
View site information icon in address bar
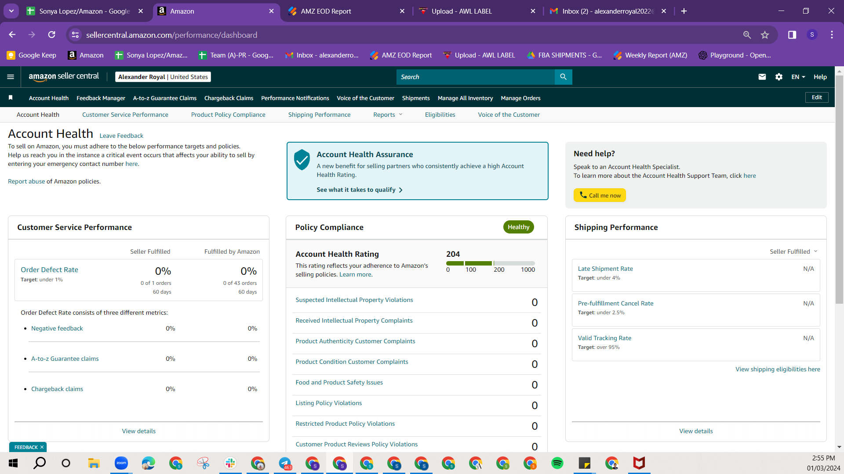tap(75, 35)
